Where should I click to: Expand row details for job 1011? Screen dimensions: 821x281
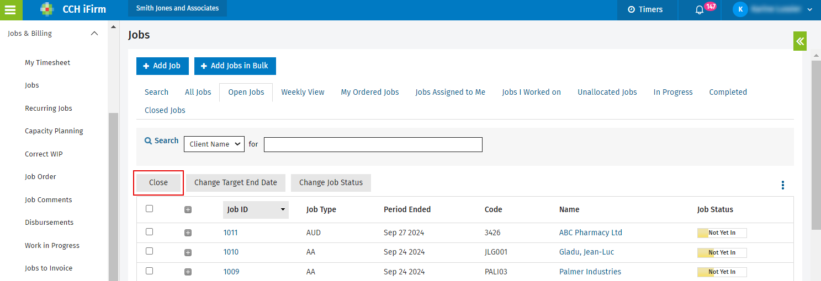pyautogui.click(x=188, y=233)
